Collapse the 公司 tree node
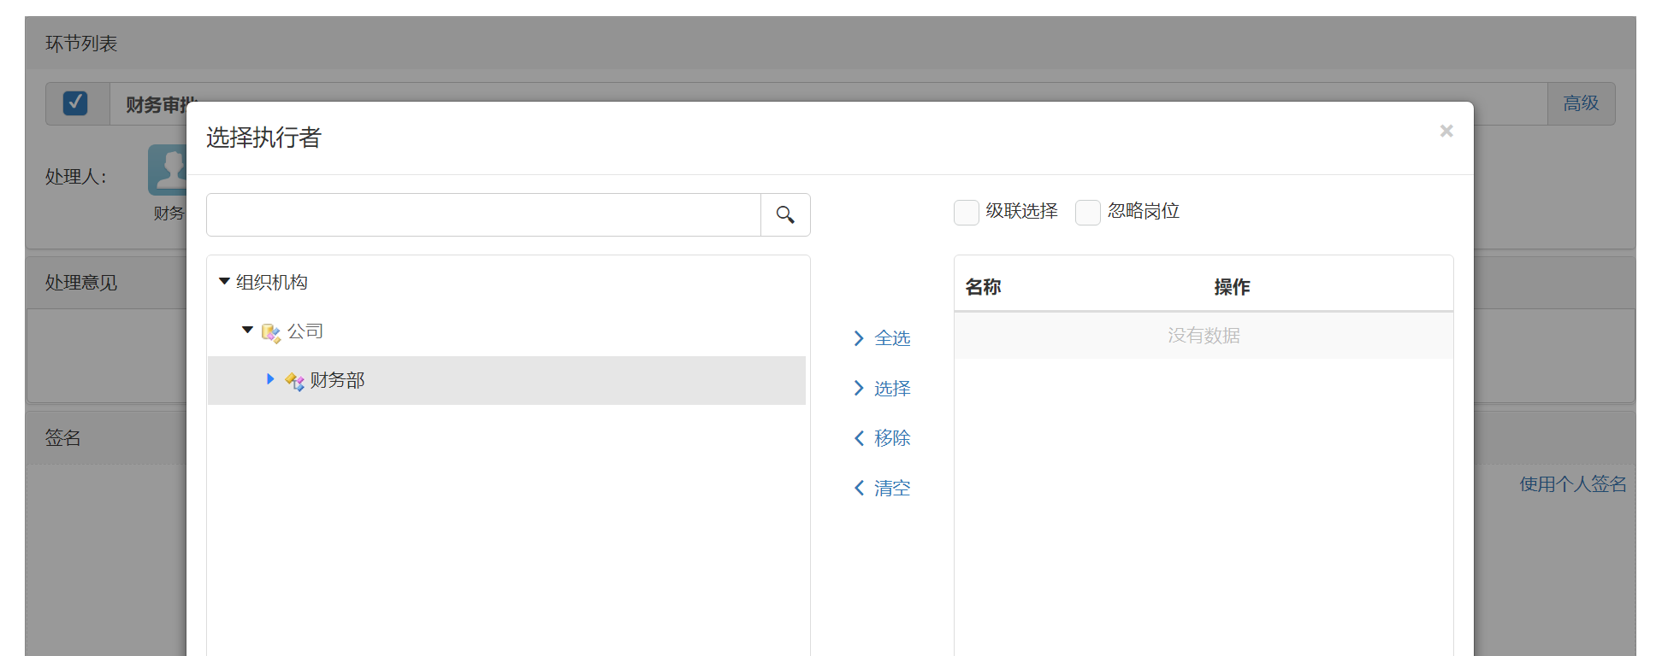 (247, 330)
